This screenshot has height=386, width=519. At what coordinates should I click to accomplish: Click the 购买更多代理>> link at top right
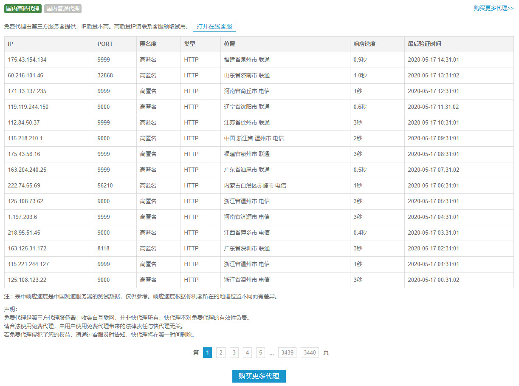[492, 8]
